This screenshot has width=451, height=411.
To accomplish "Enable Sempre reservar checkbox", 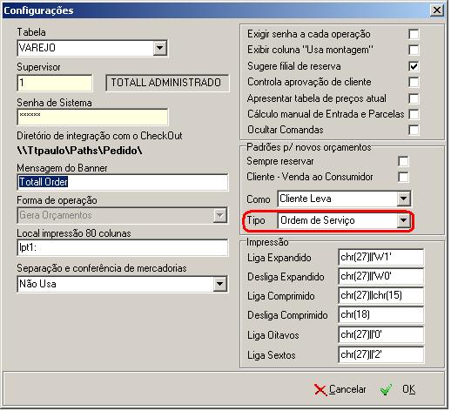I will point(403,161).
